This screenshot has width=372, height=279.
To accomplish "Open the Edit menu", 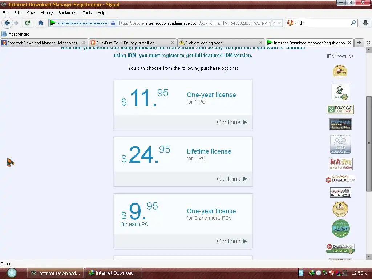I will point(17,13).
